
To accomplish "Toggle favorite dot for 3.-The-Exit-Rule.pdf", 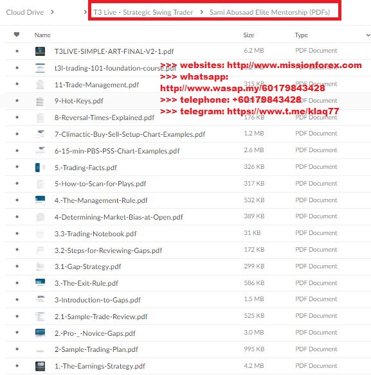I will (x=17, y=283).
